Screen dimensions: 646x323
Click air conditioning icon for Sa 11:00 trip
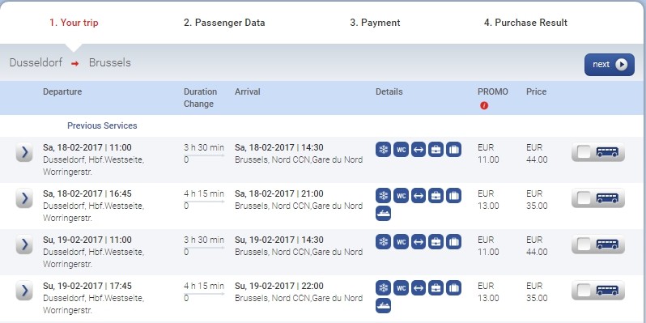point(383,150)
